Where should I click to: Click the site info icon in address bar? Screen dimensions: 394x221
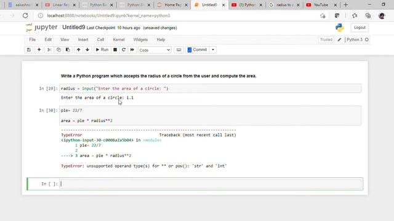click(x=40, y=15)
